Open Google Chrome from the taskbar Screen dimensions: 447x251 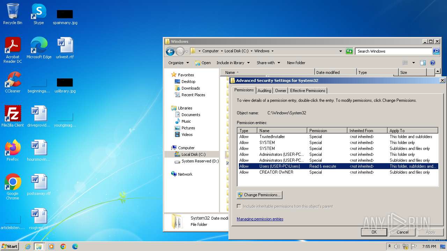63,246
